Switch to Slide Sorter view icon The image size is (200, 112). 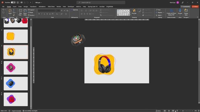169,111
